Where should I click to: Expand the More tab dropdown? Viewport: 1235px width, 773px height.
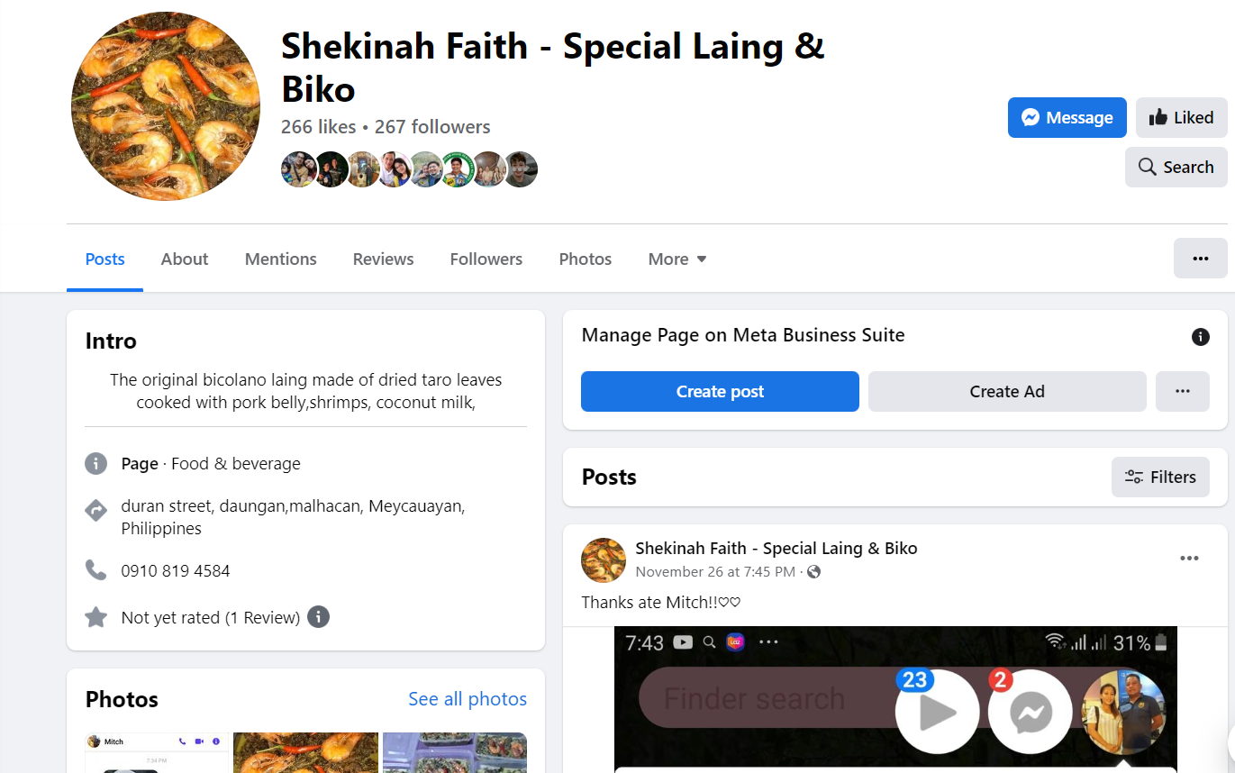coord(677,259)
